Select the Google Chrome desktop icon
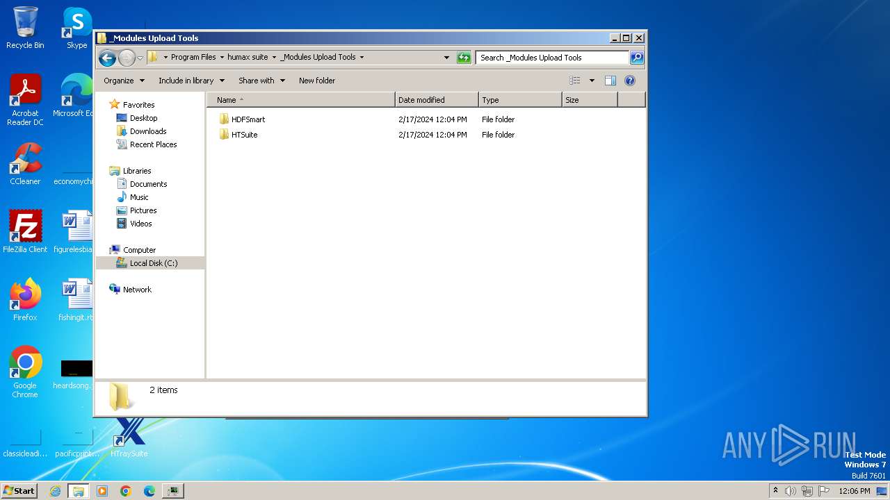 pos(25,372)
